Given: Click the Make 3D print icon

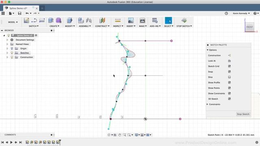Looking at the screenshot, I should point(143,21).
